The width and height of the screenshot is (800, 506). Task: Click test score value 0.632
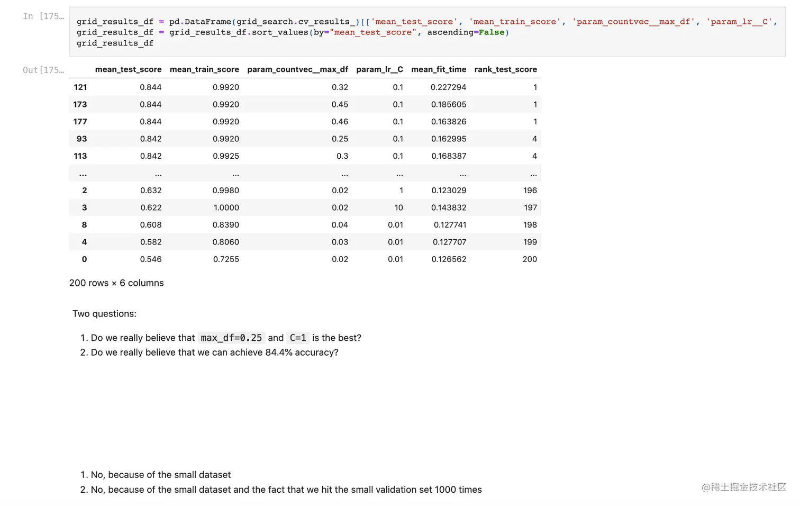(151, 191)
